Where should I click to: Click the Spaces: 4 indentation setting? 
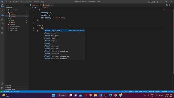point(131,91)
